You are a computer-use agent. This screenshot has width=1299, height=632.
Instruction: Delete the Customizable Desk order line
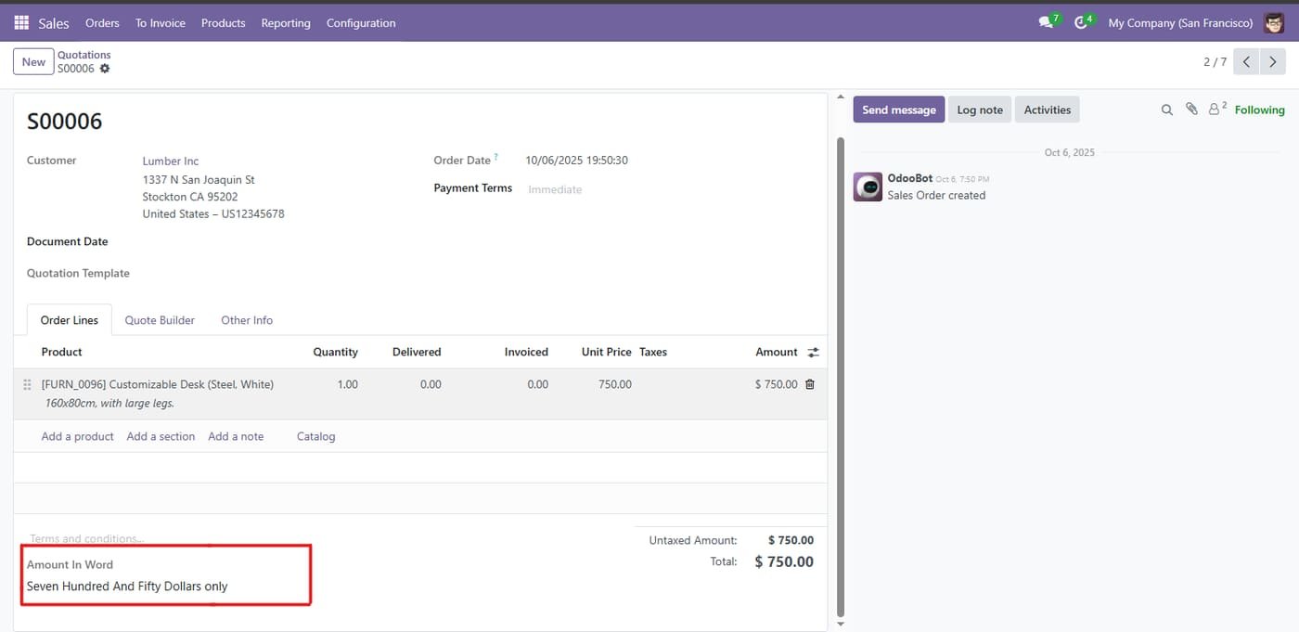[810, 384]
